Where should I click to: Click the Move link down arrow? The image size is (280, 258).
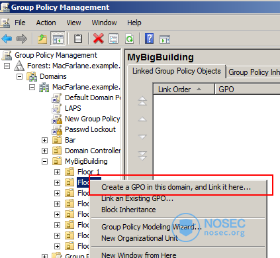(142, 137)
